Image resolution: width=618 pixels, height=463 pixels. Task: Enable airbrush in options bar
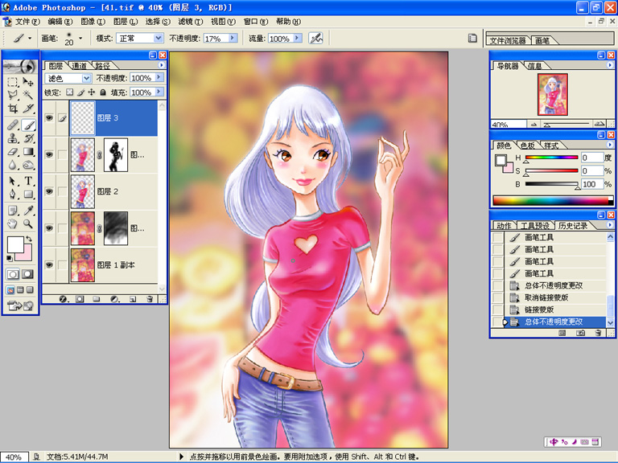[x=315, y=39]
